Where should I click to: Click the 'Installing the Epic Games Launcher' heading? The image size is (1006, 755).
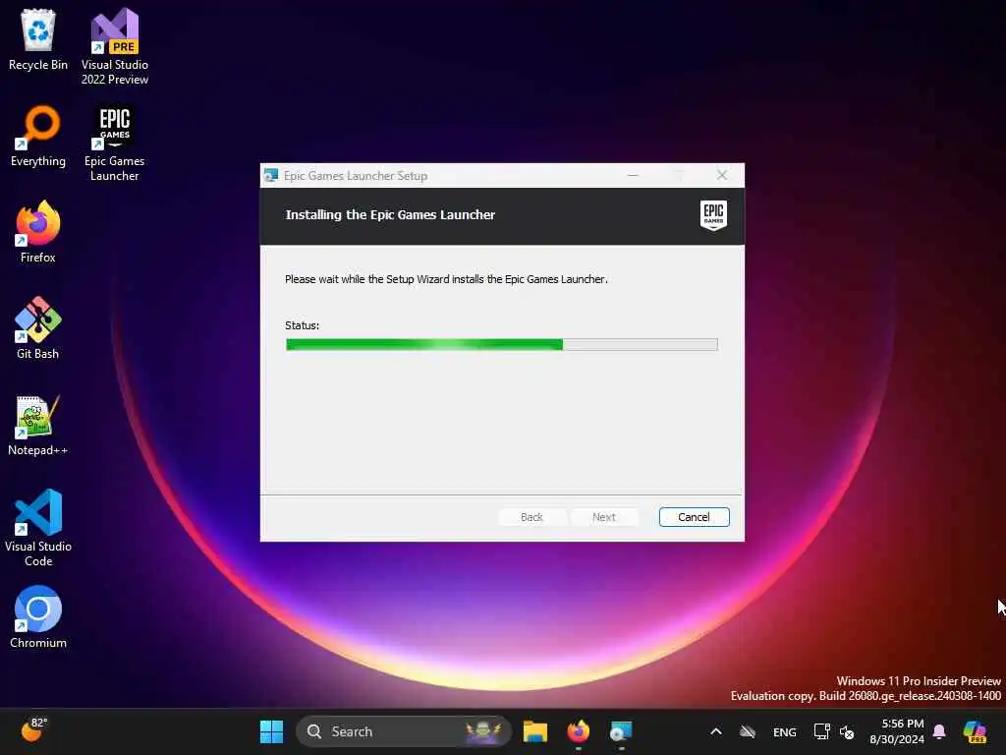click(390, 215)
